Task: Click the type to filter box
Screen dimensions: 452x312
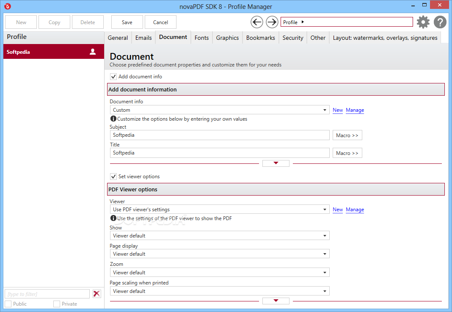Action: point(47,294)
